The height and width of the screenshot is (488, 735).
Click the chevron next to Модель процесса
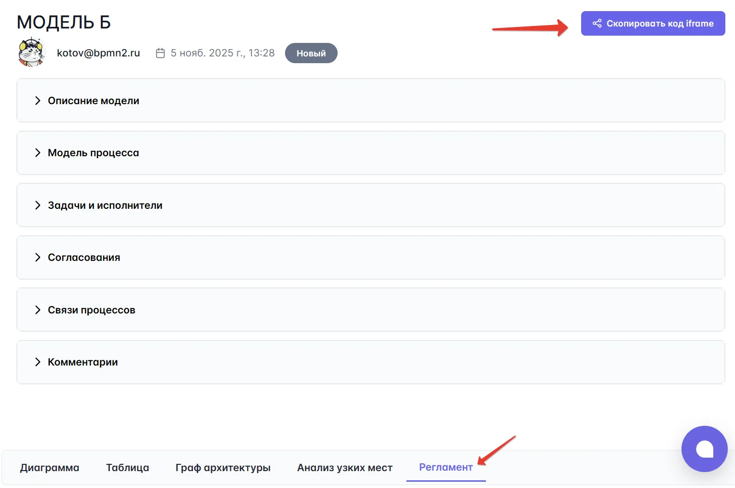click(x=38, y=153)
